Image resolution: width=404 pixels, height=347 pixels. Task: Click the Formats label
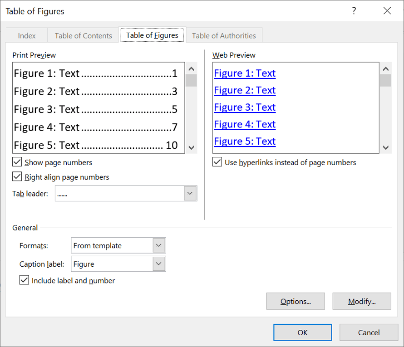(x=34, y=246)
